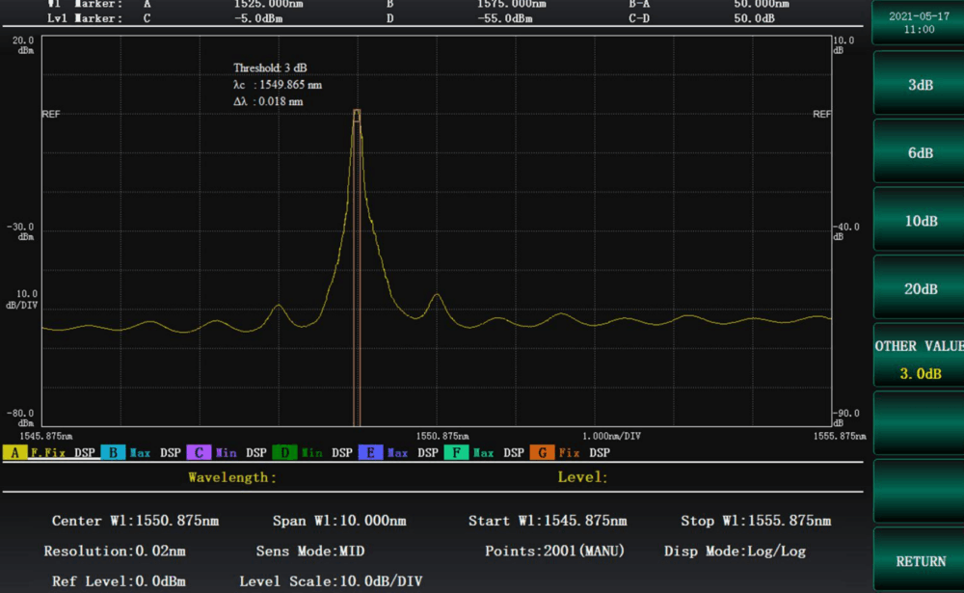The width and height of the screenshot is (964, 593).
Task: Select trace F teal indicator box
Action: (x=456, y=452)
